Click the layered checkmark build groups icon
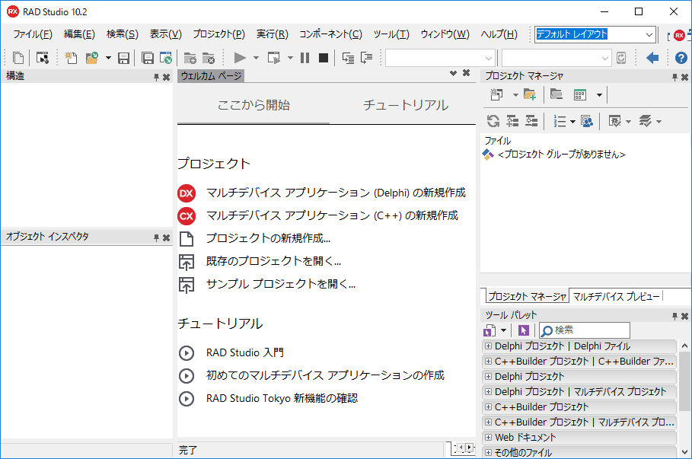 [x=646, y=121]
